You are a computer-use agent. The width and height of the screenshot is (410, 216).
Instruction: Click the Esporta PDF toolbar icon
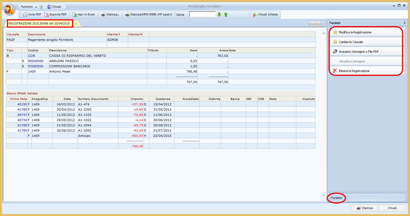[x=47, y=15]
